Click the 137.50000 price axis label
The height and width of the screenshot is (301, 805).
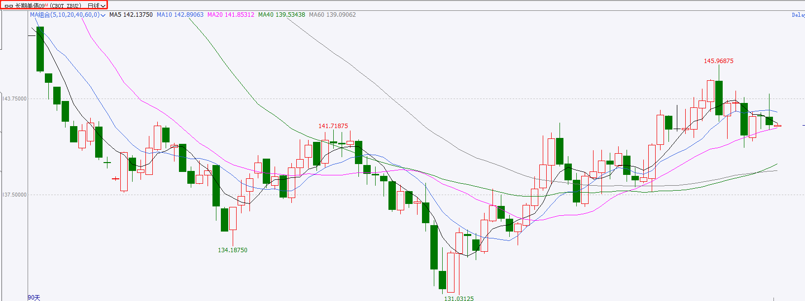click(x=15, y=195)
